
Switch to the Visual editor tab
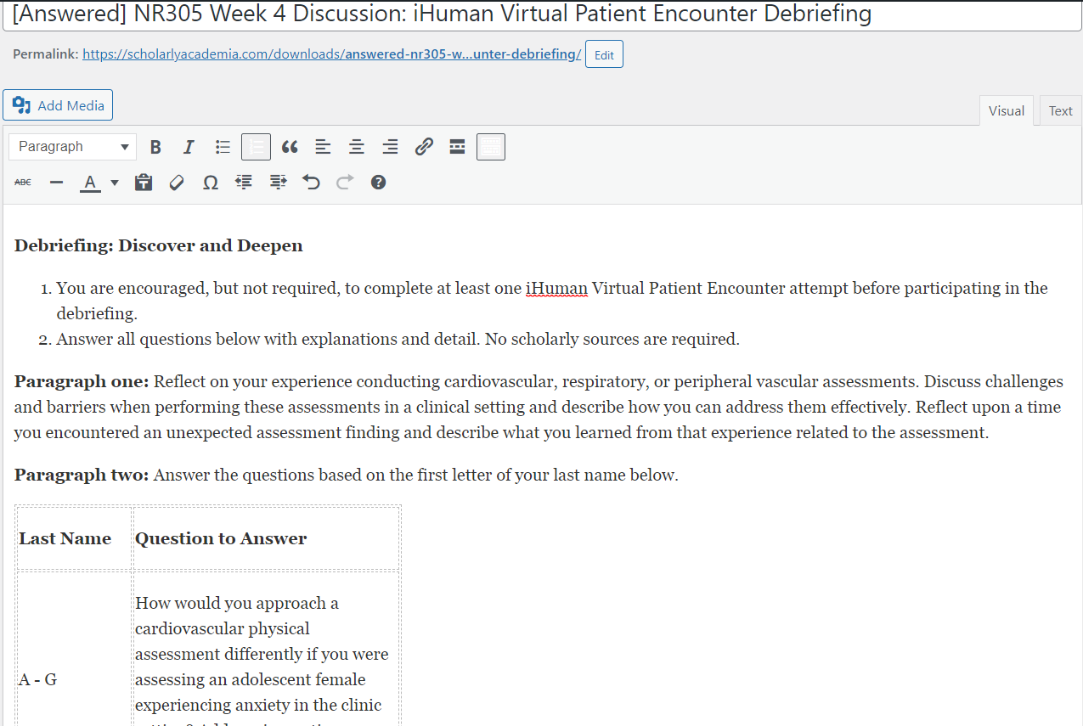(x=1007, y=110)
